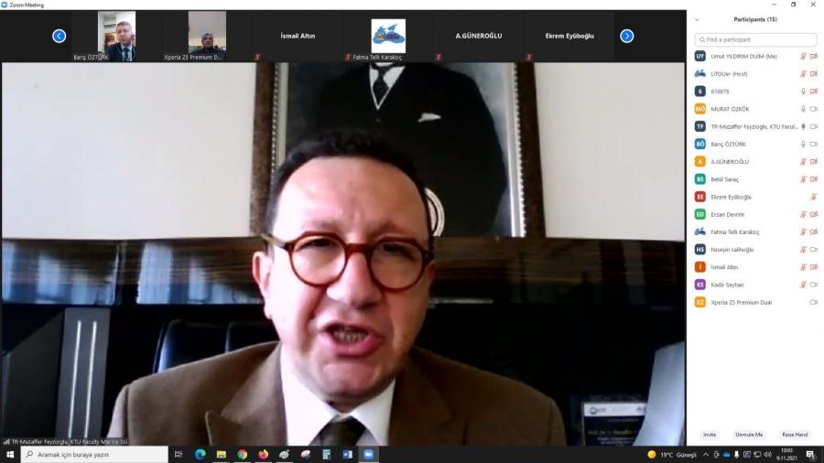Select Kadir Seyhan in participants list

[727, 285]
